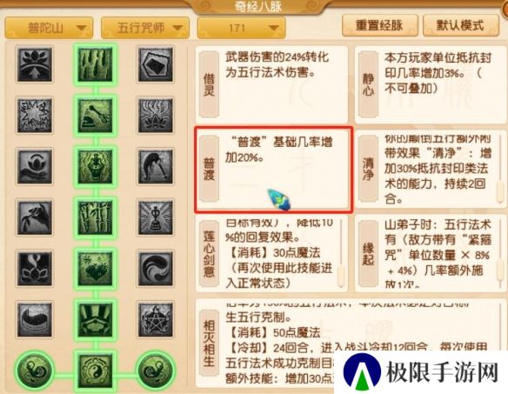
Task: Select the pentagram star skill icon
Action: (155, 319)
